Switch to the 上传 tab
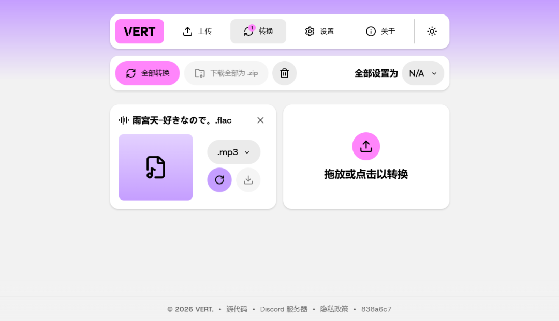Screen dimensions: 559x321 (197, 31)
